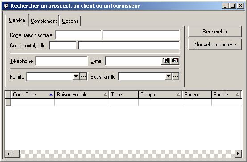Open the Options tab
The image size is (247, 162).
[70, 21]
